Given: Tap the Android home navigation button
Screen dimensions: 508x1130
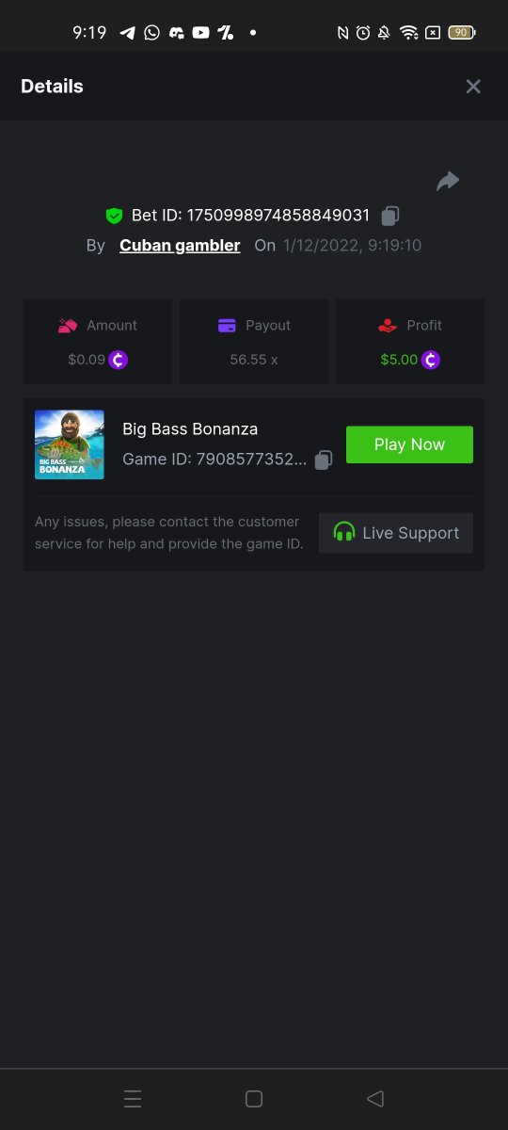Looking at the screenshot, I should (x=253, y=1098).
